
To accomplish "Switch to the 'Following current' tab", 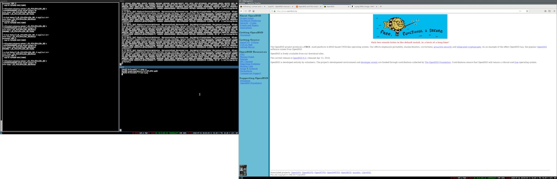I will [253, 6].
